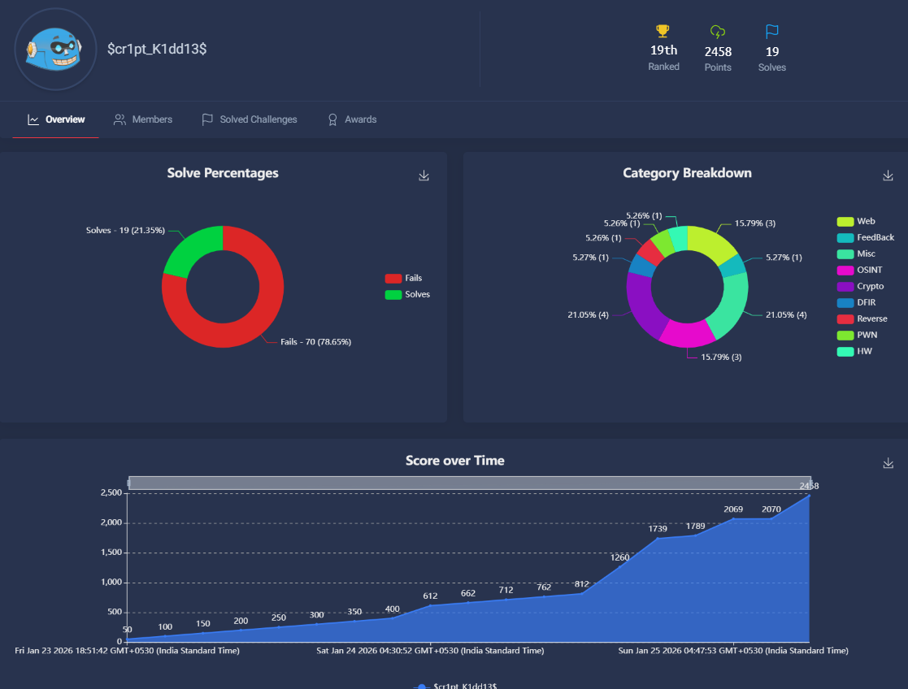Open the Members tab
The image size is (908, 689).
(143, 119)
